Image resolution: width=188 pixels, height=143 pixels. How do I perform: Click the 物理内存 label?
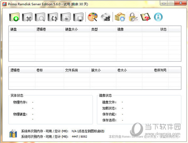click(20, 102)
